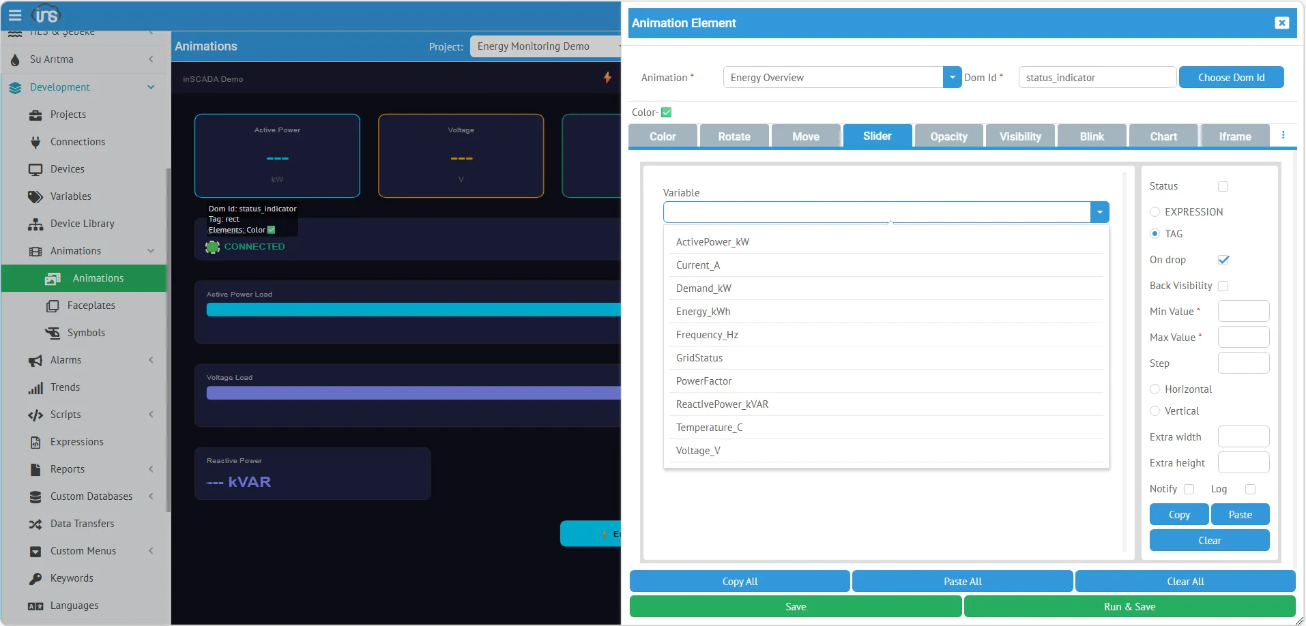Enable the Back Visibility checkbox
The height and width of the screenshot is (626, 1306).
(1223, 286)
